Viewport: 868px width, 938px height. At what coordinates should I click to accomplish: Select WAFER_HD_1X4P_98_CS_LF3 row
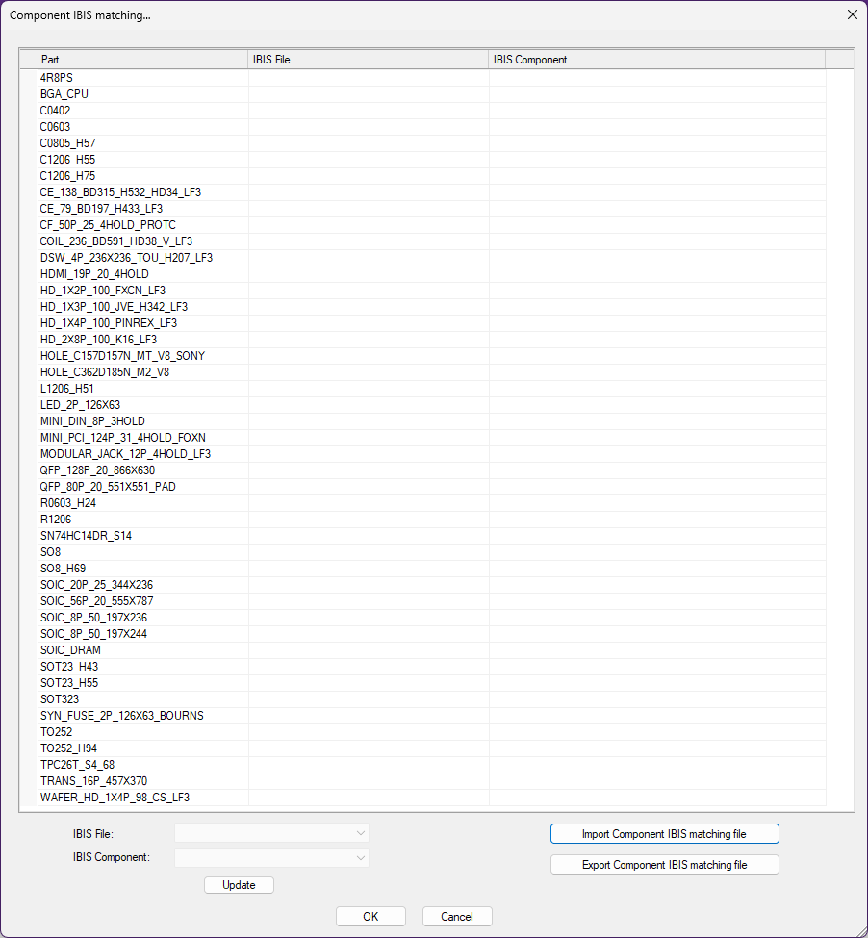(x=115, y=798)
